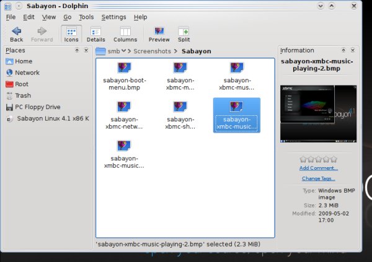
Task: Click the smb breadcrumb segment
Action: click(x=113, y=51)
